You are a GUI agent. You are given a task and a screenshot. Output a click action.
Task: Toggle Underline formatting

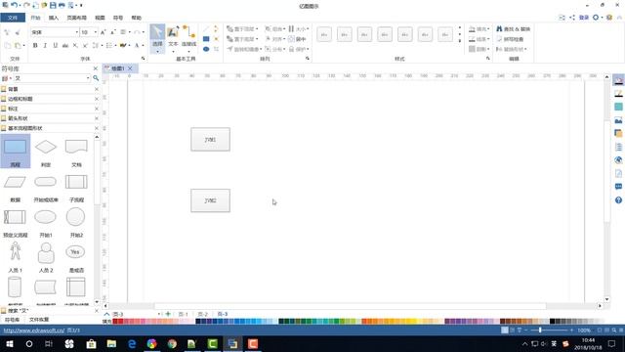coord(55,46)
